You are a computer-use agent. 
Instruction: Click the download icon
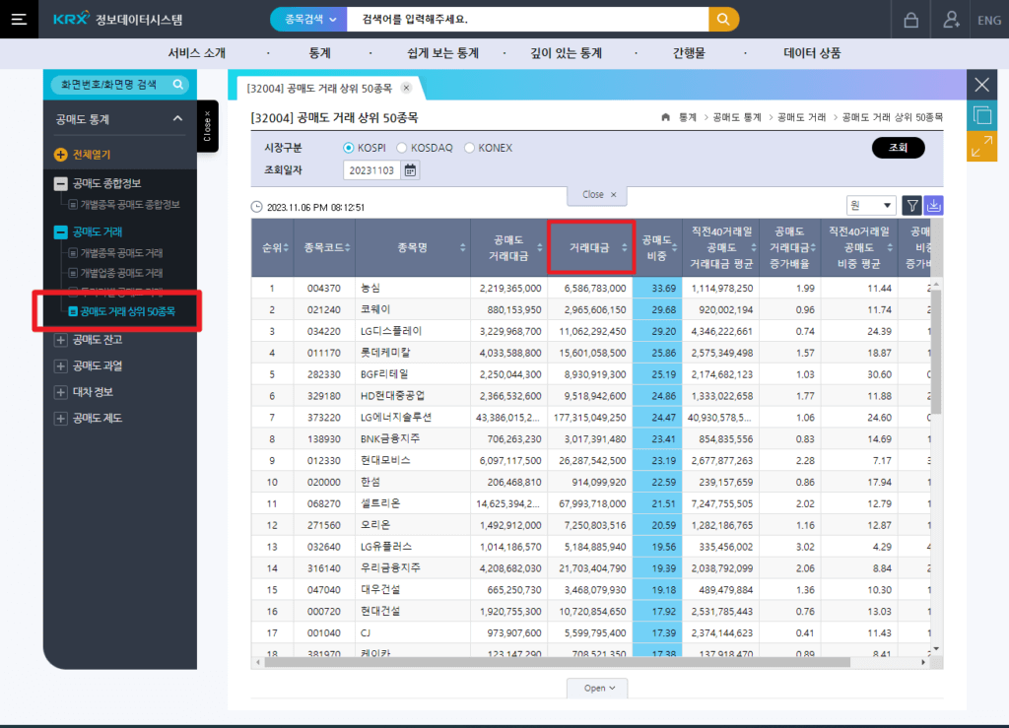934,206
